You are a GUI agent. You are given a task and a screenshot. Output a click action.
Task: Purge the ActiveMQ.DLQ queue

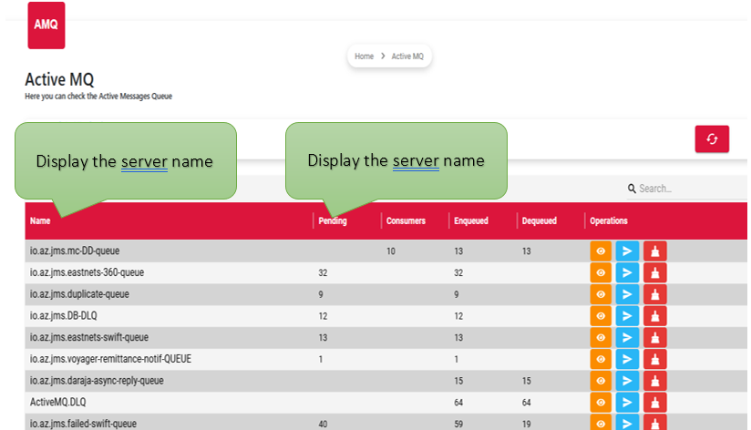[x=654, y=403]
